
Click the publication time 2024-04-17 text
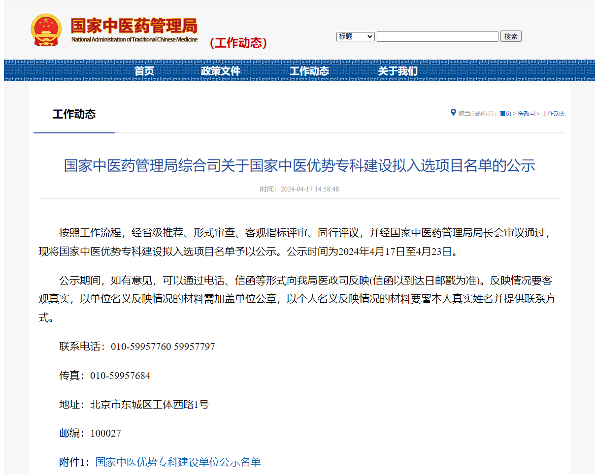(x=299, y=190)
